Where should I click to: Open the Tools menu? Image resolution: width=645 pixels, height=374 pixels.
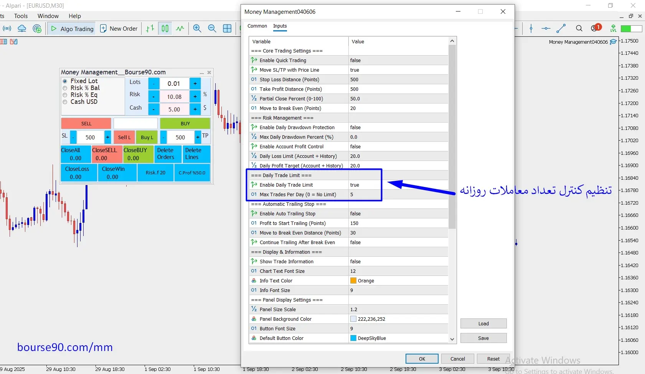point(21,16)
